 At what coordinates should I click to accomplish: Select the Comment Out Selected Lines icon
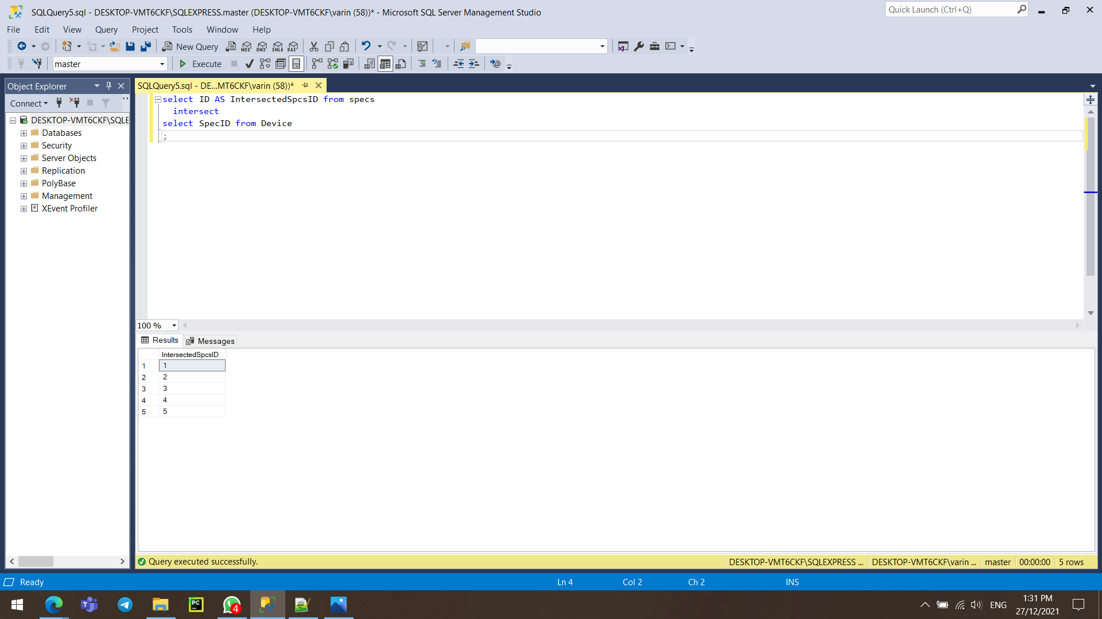(x=422, y=64)
